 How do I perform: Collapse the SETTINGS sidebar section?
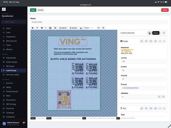tap(24, 80)
